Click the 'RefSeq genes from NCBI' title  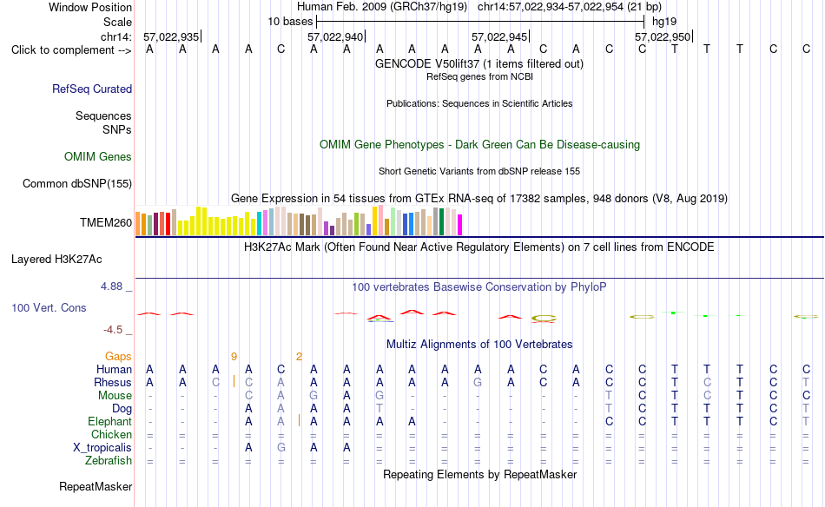coord(479,76)
